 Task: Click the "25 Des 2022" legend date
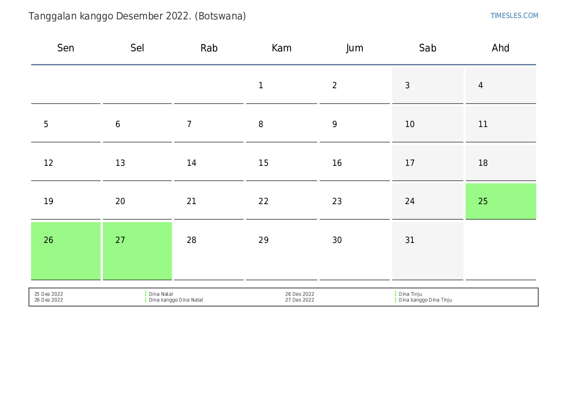point(49,294)
